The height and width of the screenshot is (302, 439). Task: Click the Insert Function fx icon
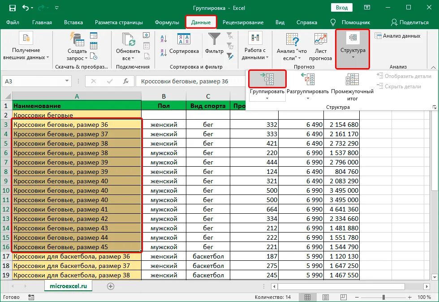tap(126, 81)
